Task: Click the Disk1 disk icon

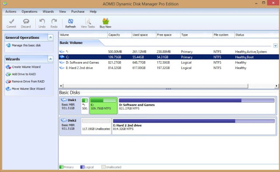Action: tap(64, 100)
